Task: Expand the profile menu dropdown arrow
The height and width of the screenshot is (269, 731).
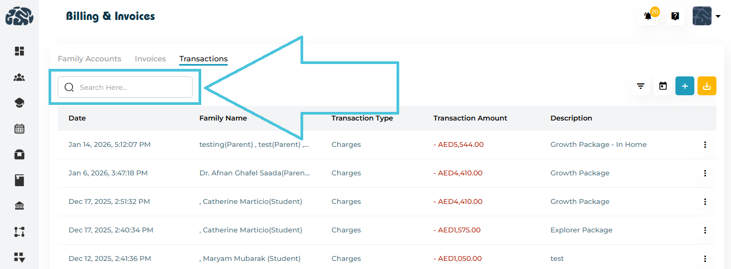Action: click(718, 16)
